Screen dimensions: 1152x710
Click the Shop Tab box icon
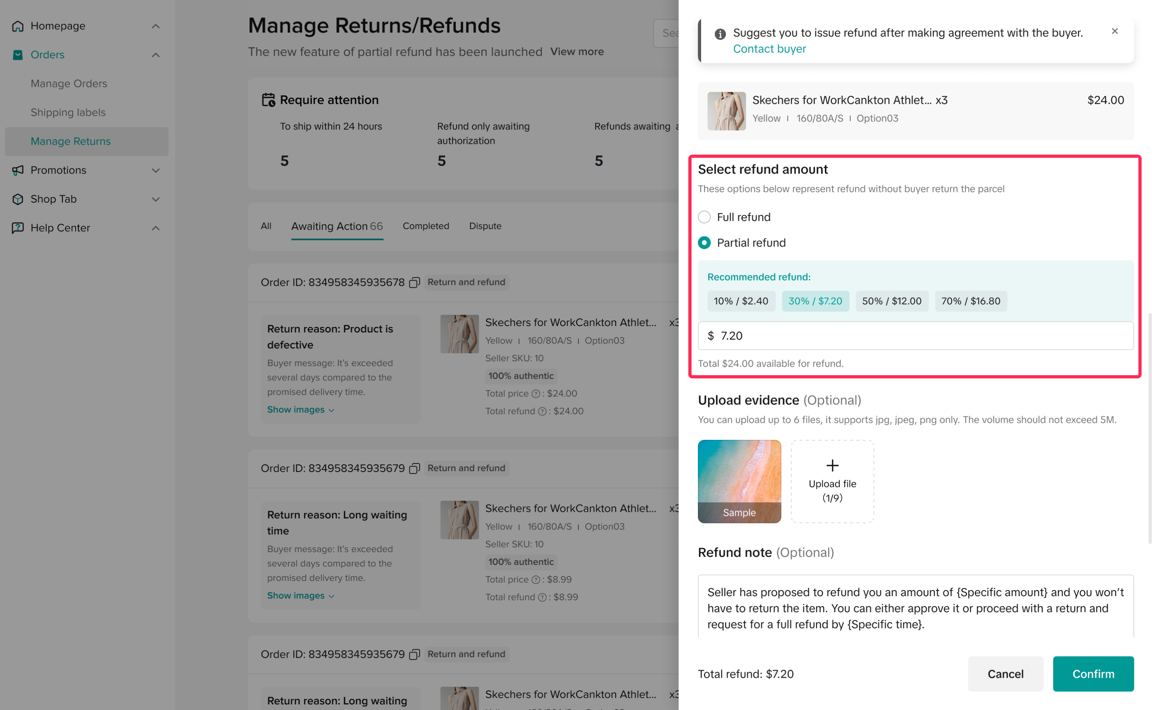(x=18, y=199)
